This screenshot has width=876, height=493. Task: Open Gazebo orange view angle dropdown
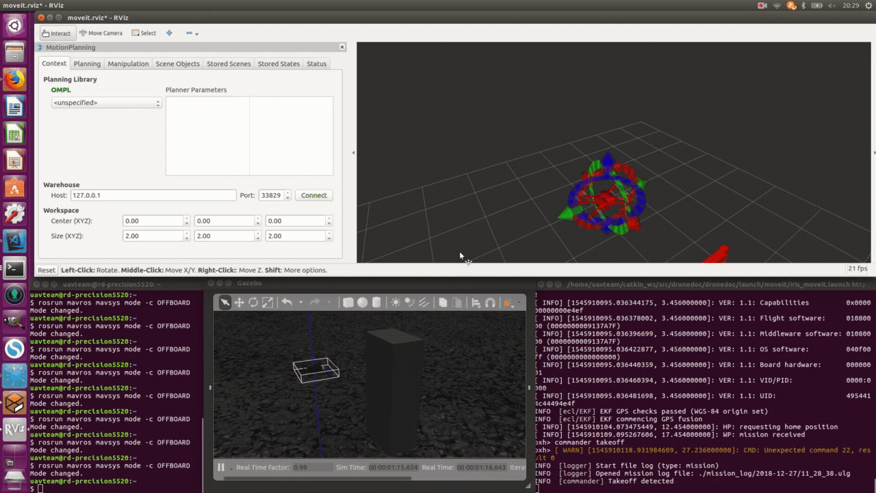(x=508, y=303)
